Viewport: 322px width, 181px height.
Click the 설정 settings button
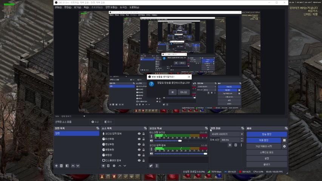click(x=267, y=158)
